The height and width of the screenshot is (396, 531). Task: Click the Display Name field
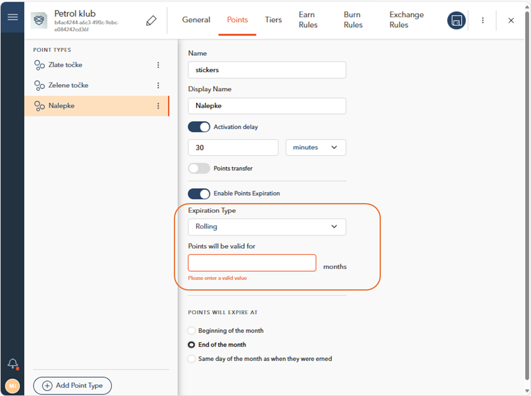tap(267, 106)
